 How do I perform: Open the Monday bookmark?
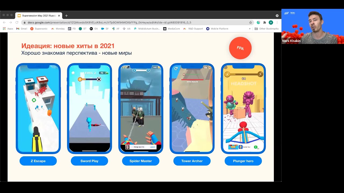coord(58,29)
